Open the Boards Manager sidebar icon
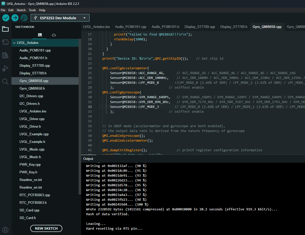The width and height of the screenshot is (305, 235). point(5,42)
